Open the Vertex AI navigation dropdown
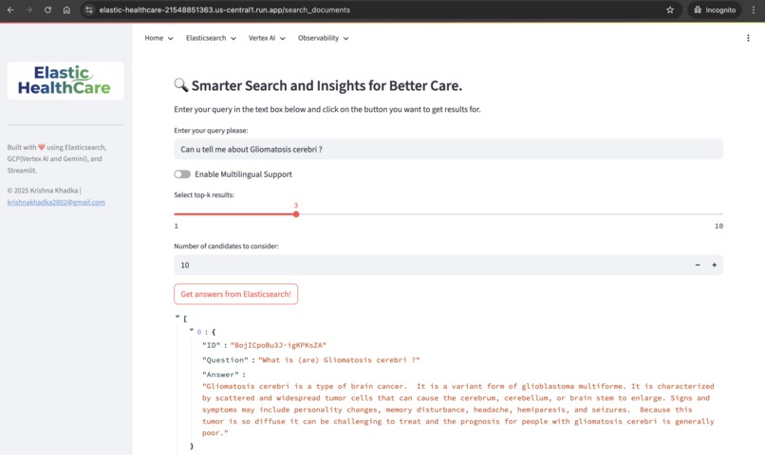 point(267,38)
